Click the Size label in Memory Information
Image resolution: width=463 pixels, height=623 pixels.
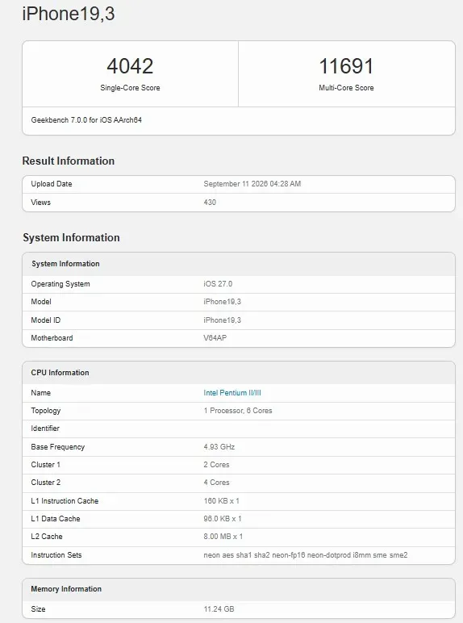tap(38, 609)
